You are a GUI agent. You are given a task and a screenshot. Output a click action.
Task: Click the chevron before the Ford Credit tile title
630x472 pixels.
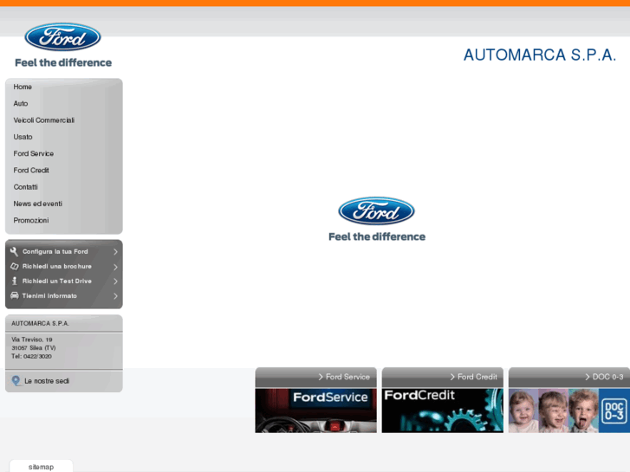click(x=452, y=377)
